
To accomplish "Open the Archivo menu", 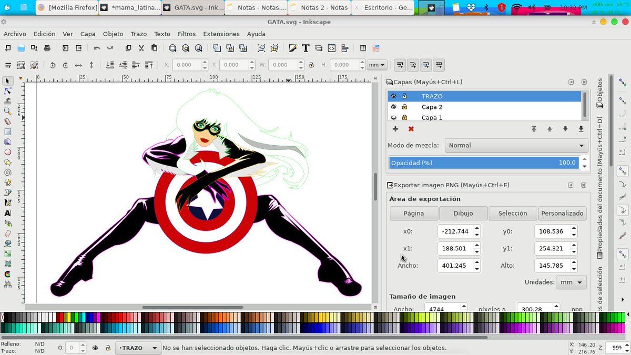I will [15, 34].
